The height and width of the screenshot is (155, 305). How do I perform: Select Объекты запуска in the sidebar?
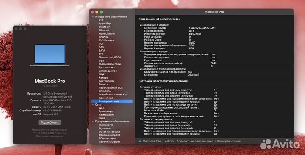click(109, 132)
